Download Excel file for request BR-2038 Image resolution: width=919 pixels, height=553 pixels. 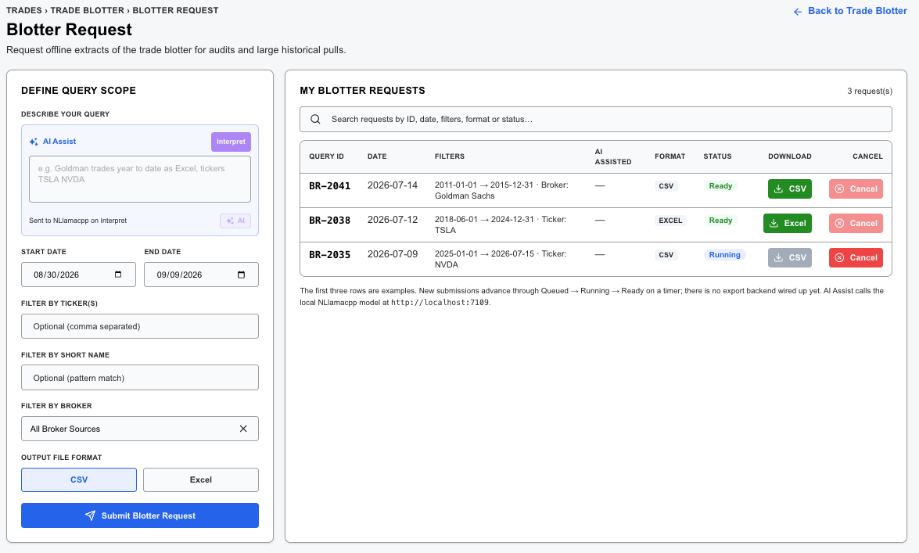[x=787, y=224]
